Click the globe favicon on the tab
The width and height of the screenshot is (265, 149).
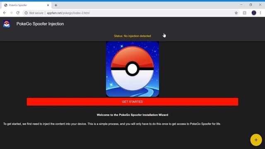pos(6,5)
